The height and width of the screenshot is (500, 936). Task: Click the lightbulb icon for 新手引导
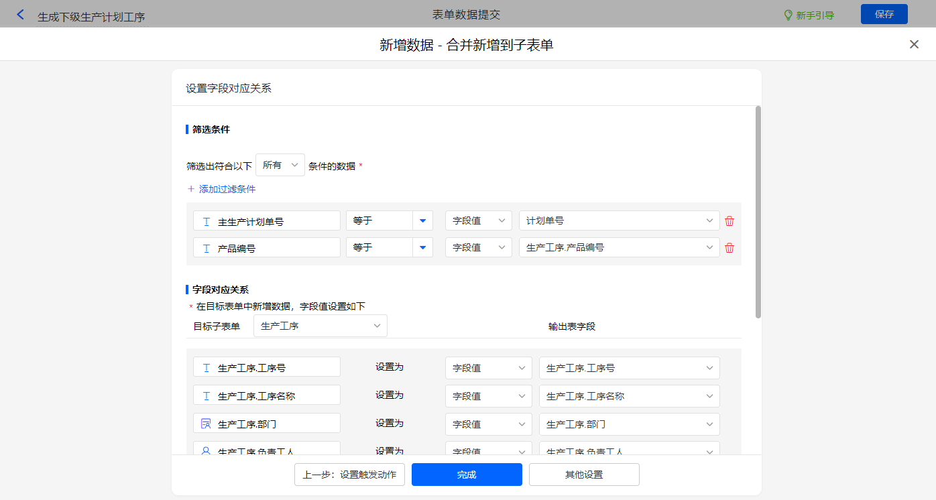pyautogui.click(x=788, y=15)
